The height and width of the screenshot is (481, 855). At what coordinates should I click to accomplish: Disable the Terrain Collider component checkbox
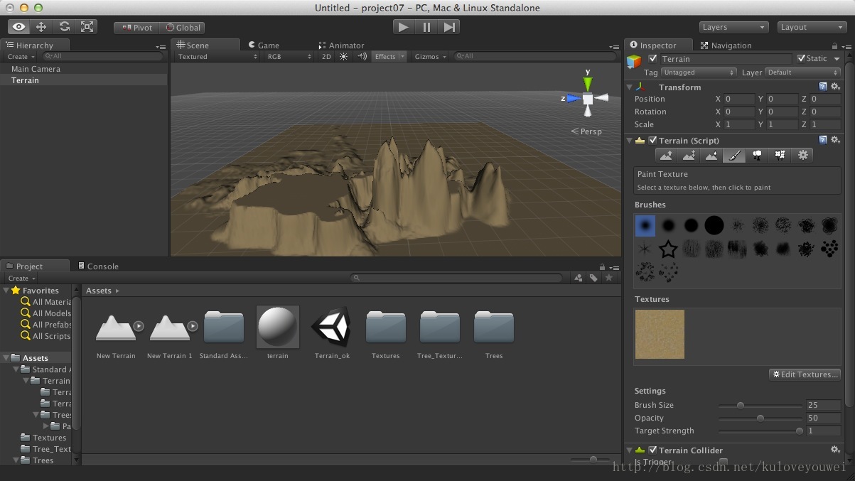652,450
